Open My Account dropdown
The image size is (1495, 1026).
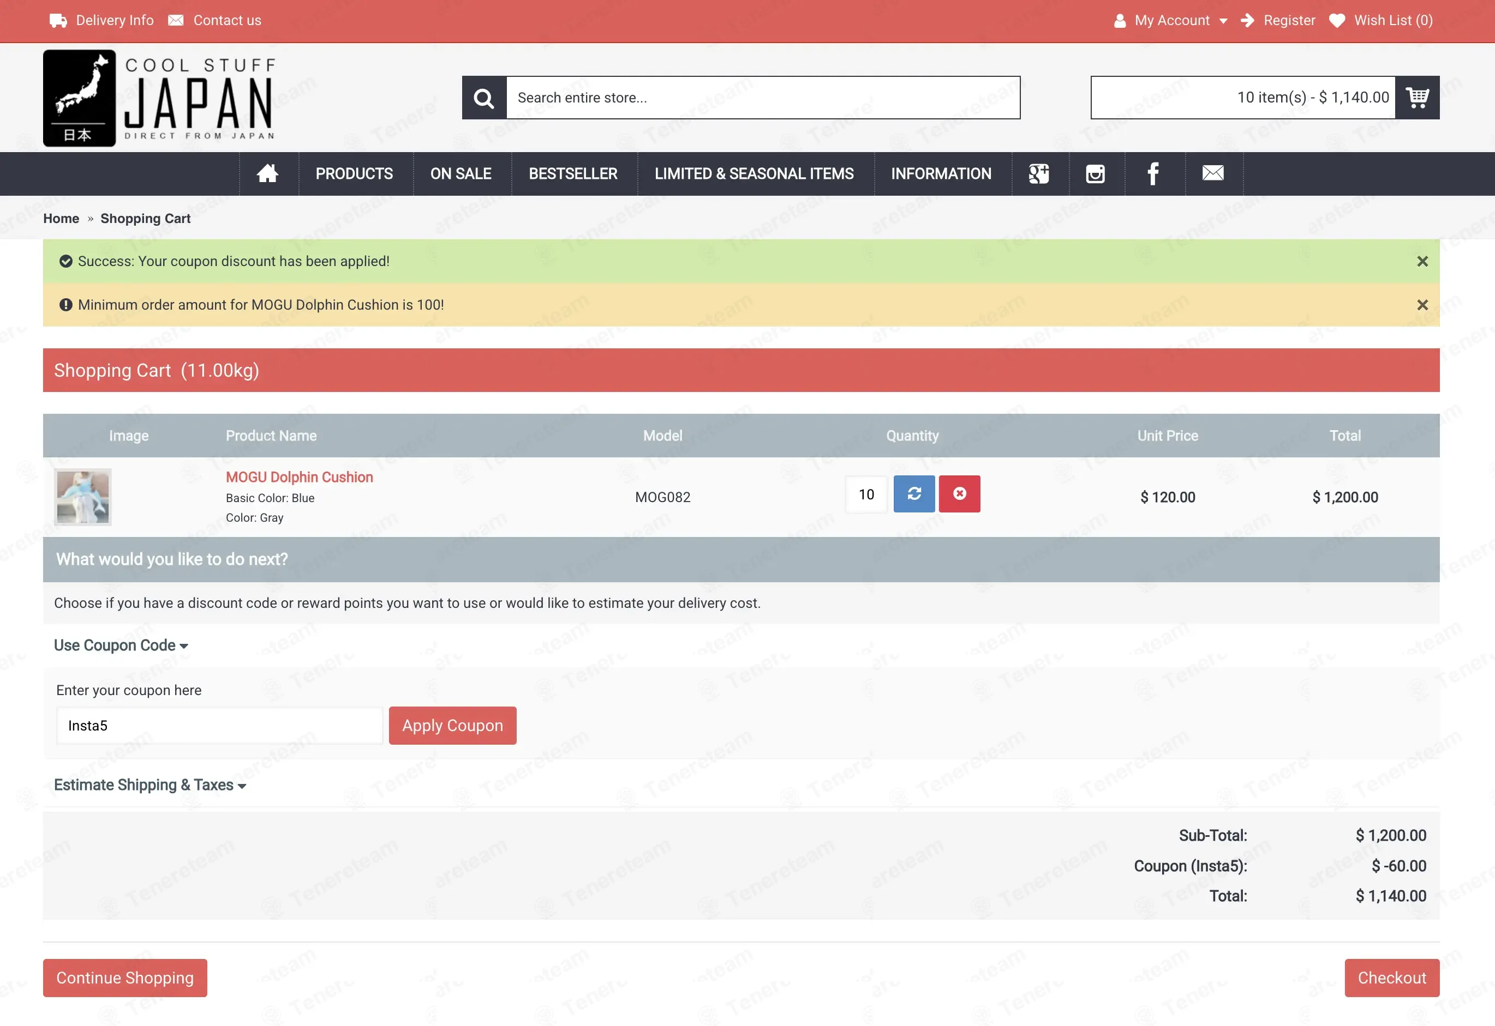[x=1171, y=21]
